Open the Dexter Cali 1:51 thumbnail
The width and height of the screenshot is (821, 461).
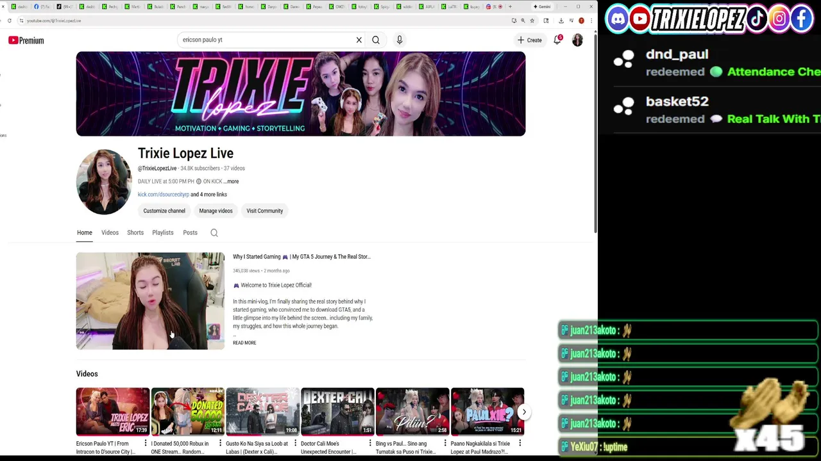coord(337,412)
